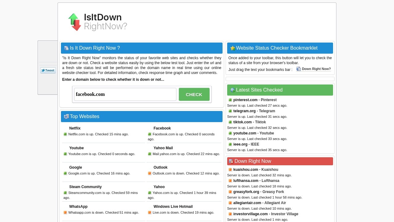The width and height of the screenshot is (394, 222).
Task: Open the Outlook link in Top Websites
Action: point(160,167)
